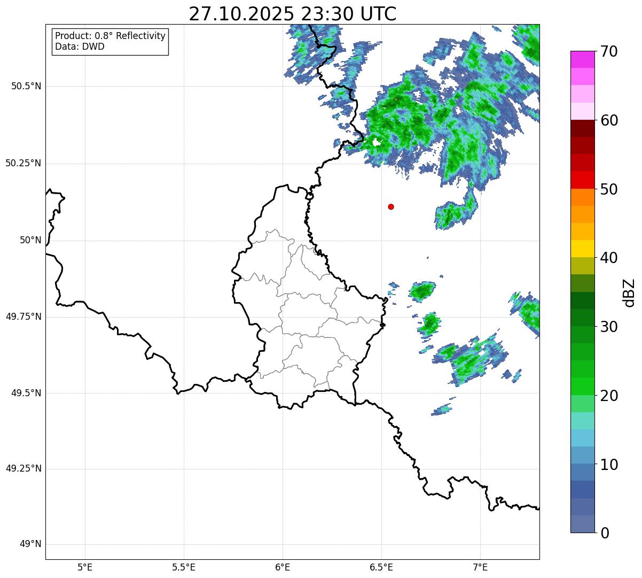Viewport: 642px width, 578px height.
Task: Click the title 27.10.2025 23:30 UTC
Action: pyautogui.click(x=292, y=14)
